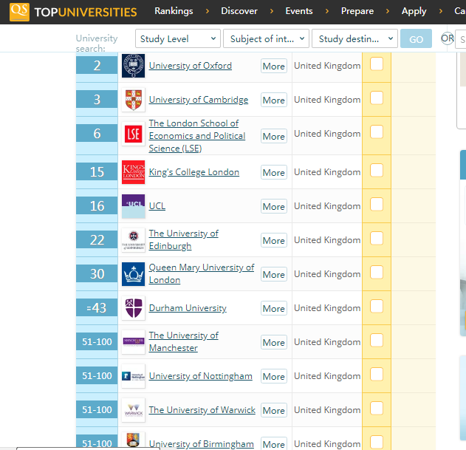The width and height of the screenshot is (466, 450).
Task: Open the Apply menu
Action: pos(414,11)
